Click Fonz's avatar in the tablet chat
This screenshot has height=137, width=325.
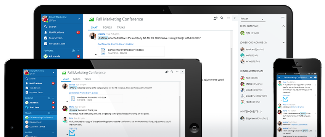point(65,120)
